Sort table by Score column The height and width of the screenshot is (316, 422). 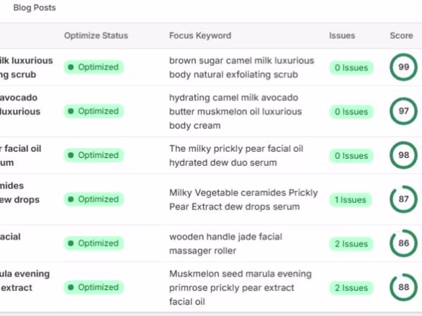point(401,36)
